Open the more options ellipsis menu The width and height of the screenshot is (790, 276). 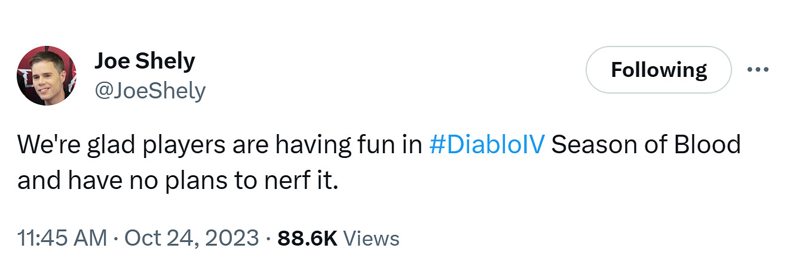click(758, 69)
